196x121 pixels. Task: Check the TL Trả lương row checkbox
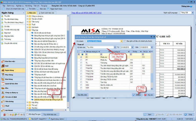[x=81, y=63]
